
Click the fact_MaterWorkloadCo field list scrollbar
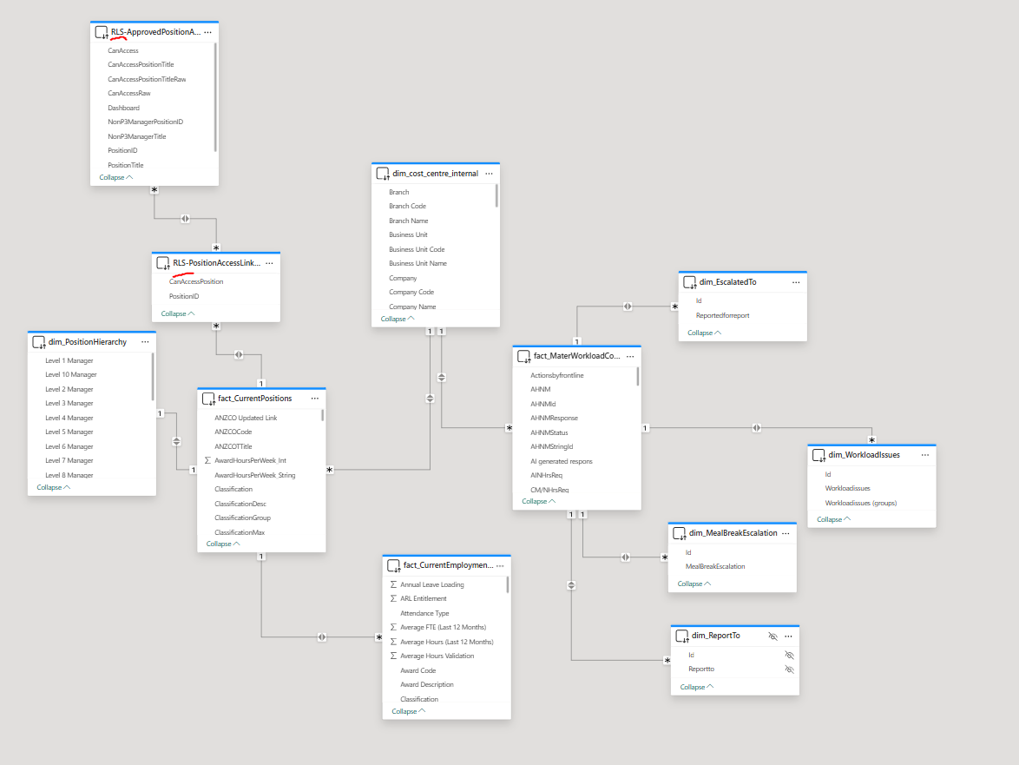[x=637, y=376]
